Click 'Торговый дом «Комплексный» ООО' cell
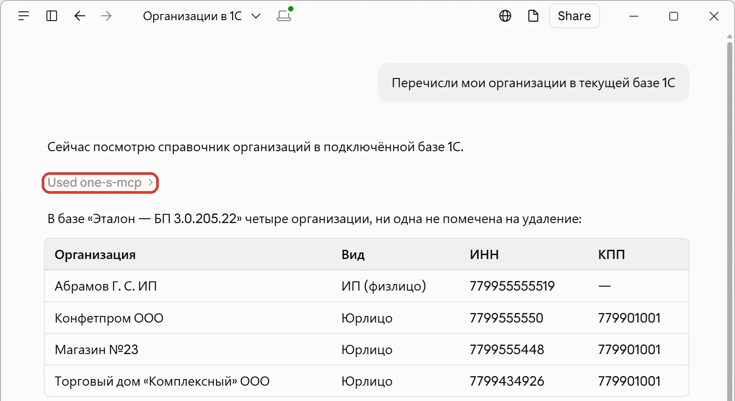 162,381
